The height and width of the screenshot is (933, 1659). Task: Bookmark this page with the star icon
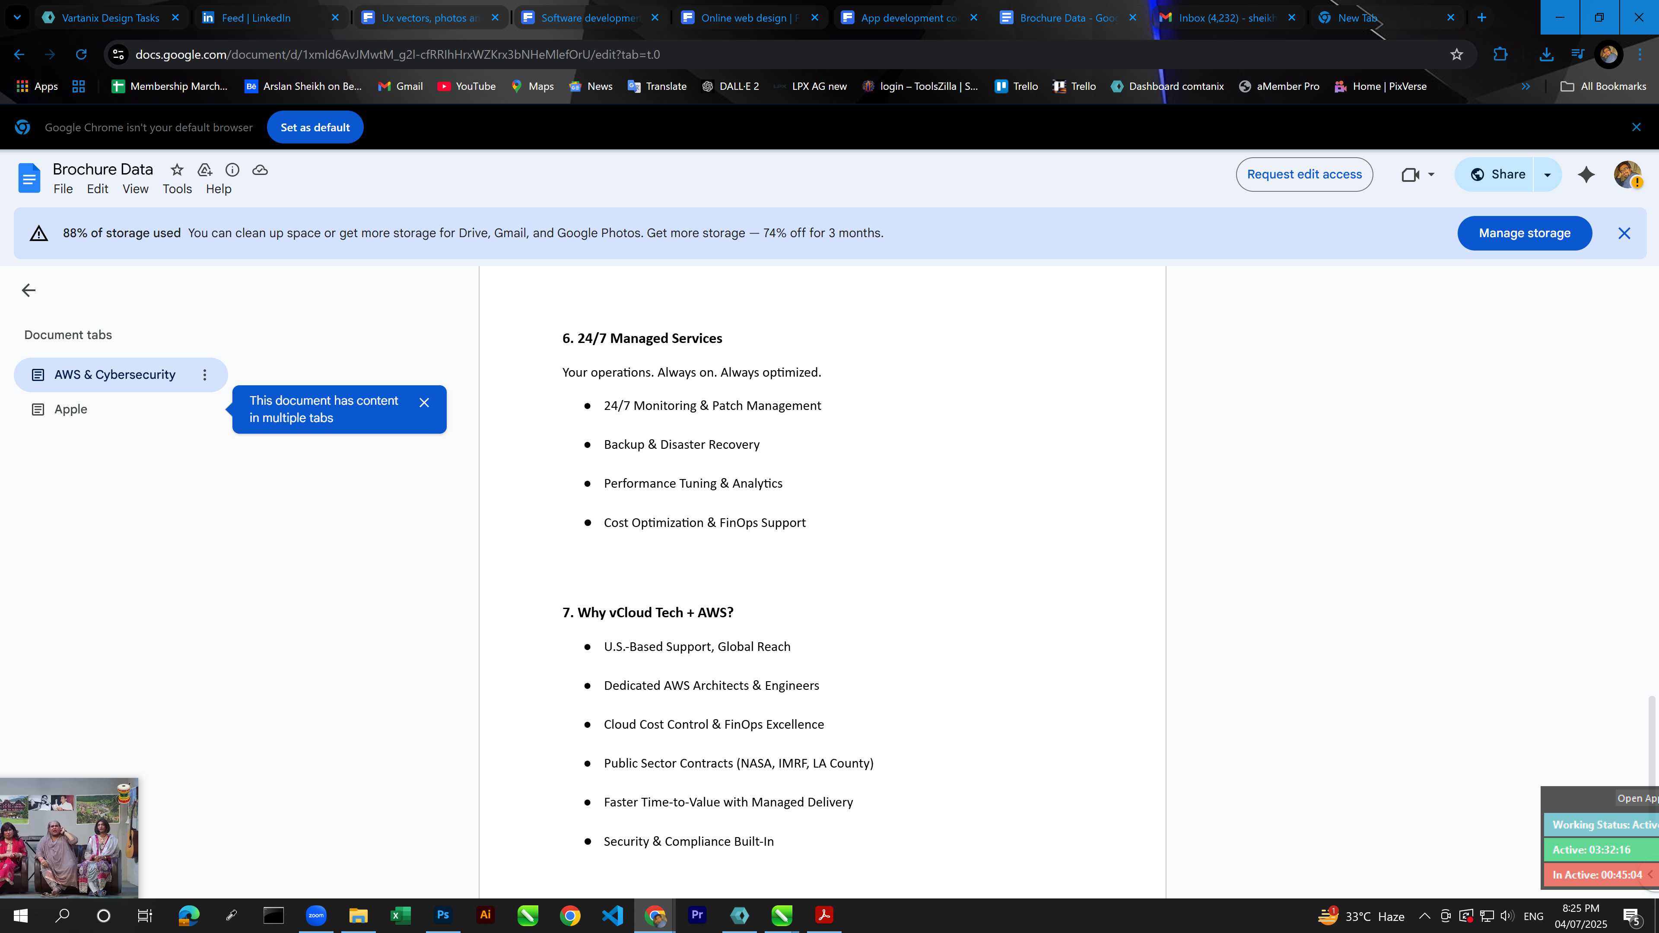[1457, 55]
